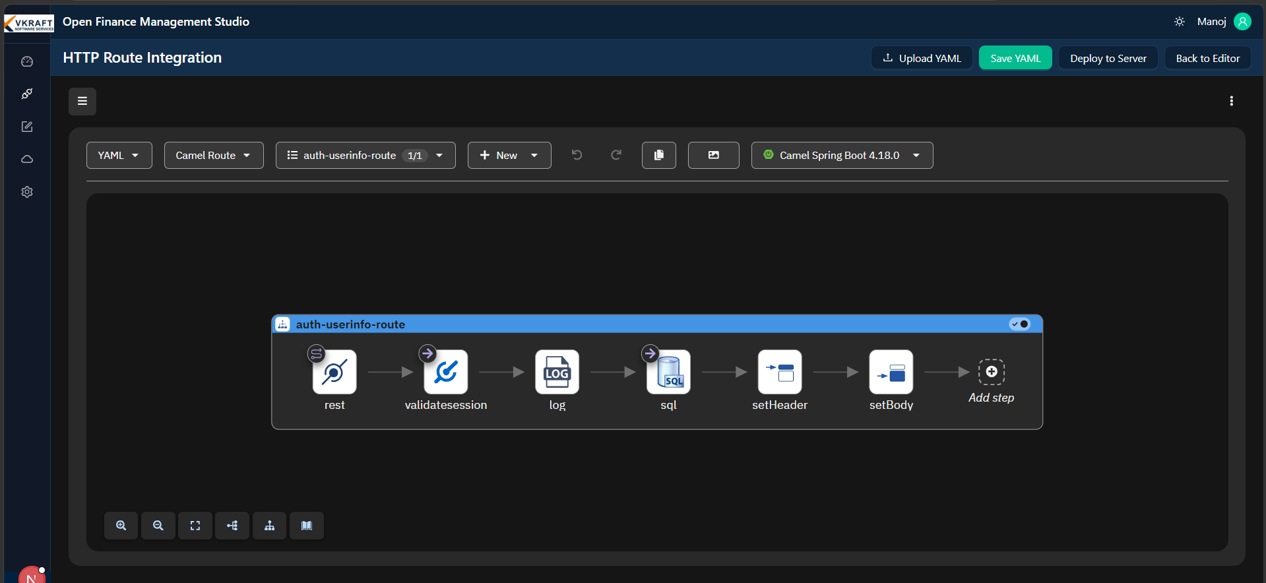Click the red N avatar badge
Viewport: 1266px width, 583px height.
32,575
